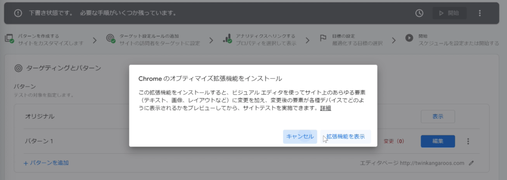Click the + パターンを追加 link

coord(46,163)
